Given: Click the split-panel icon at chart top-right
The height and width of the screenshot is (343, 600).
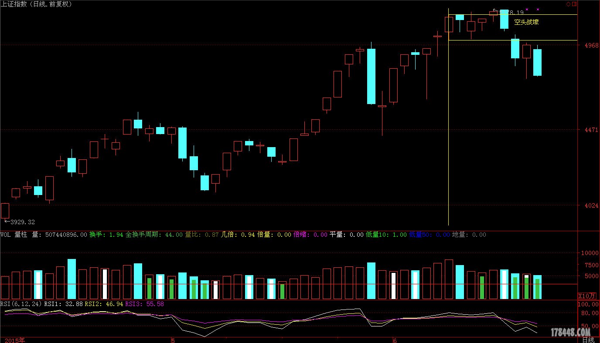Looking at the screenshot, I should (574, 4).
